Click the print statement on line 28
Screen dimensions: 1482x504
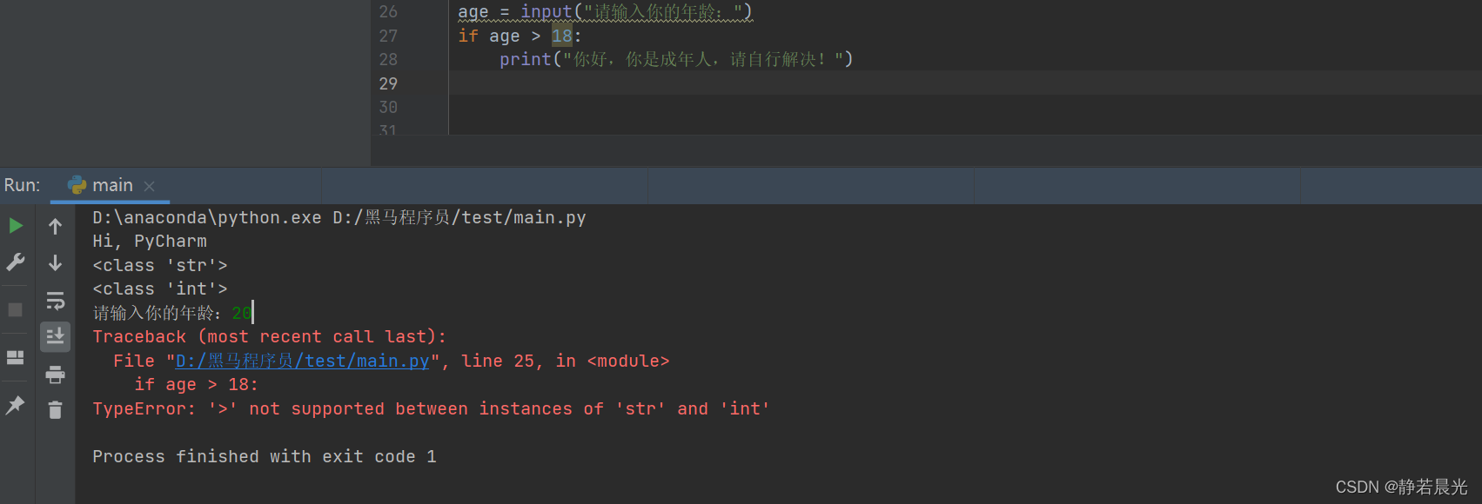(x=676, y=59)
